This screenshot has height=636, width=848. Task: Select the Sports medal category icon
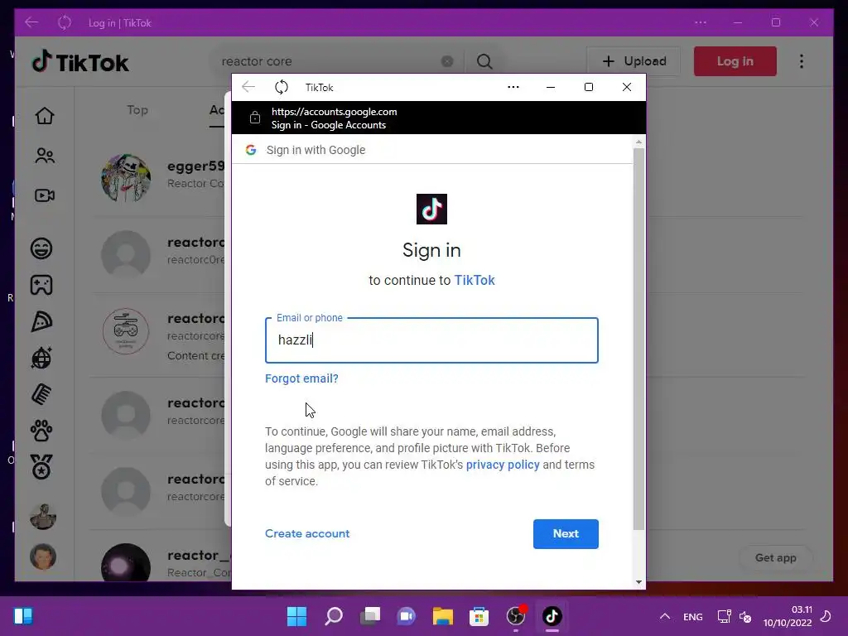41,467
